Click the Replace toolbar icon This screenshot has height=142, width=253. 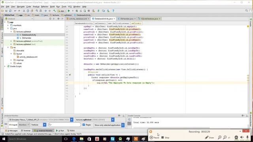(41, 11)
